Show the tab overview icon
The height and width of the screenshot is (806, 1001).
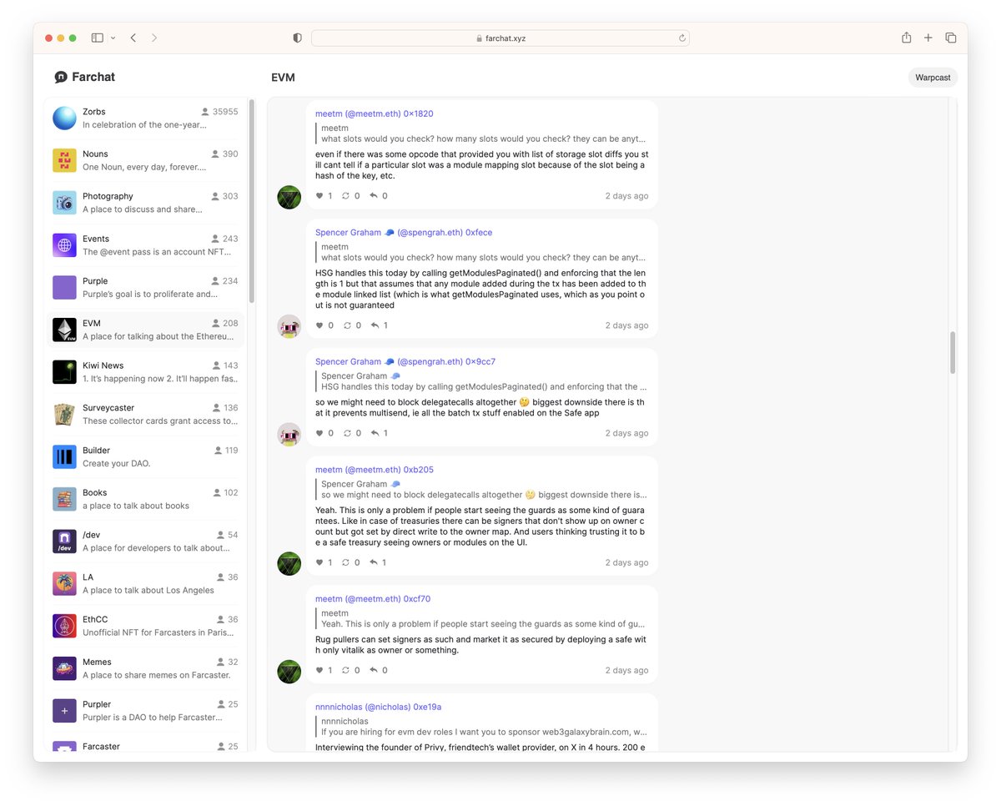(x=951, y=38)
